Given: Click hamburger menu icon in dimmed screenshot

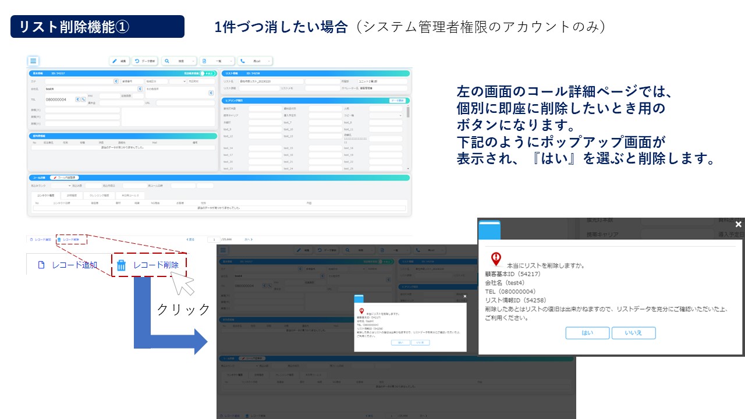Looking at the screenshot, I should 223,250.
